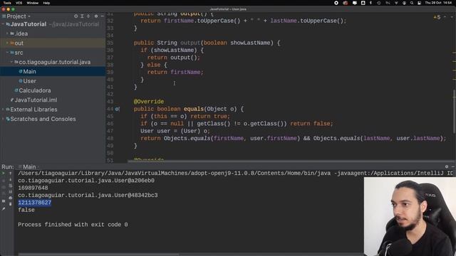Go to previous highlighted problem arrow
456x256 pixels.
point(445,17)
